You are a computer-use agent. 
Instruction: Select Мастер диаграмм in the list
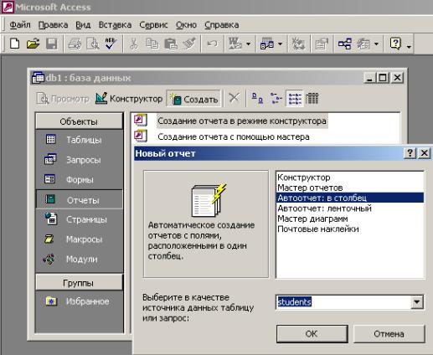pos(350,219)
